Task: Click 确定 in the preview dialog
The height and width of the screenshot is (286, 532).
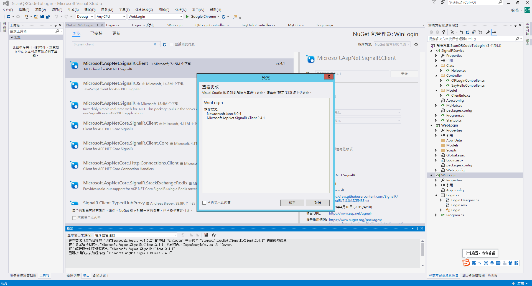Action: tap(292, 203)
